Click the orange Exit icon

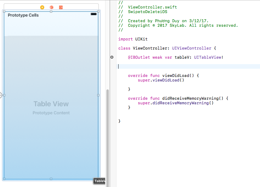coord(61,7)
